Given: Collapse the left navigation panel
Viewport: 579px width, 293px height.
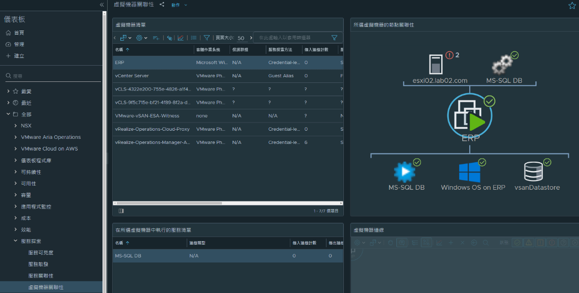Looking at the screenshot, I should click(102, 5).
